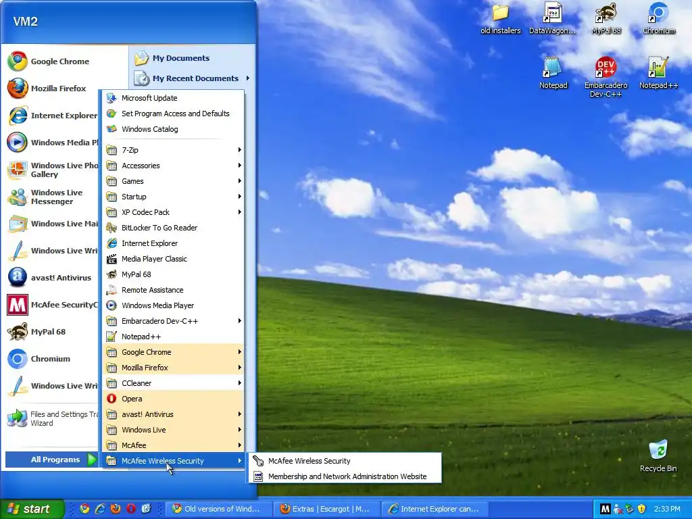Click the All Programs button

[51, 460]
